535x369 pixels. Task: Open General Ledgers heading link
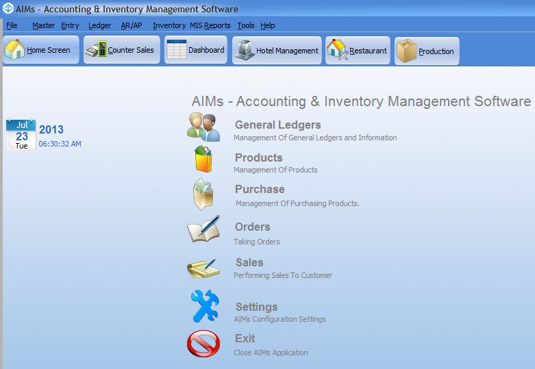[277, 125]
